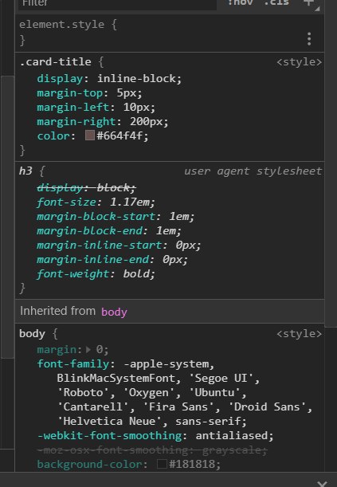Click the margin-left property name
The width and height of the screenshot is (337, 487).
click(x=73, y=107)
